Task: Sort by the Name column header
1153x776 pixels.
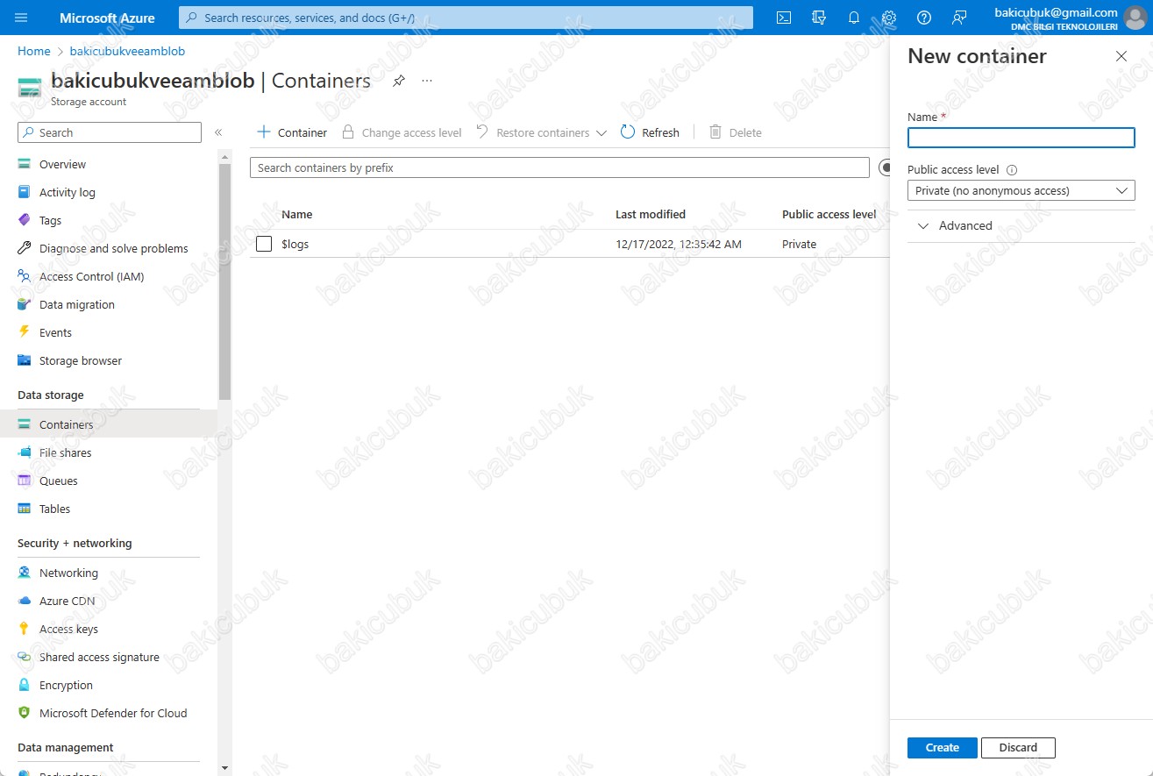Action: pyautogui.click(x=296, y=214)
